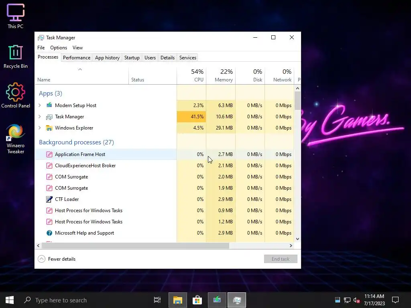
Task: Select the Recycle Bin desktop icon
Action: click(x=16, y=57)
